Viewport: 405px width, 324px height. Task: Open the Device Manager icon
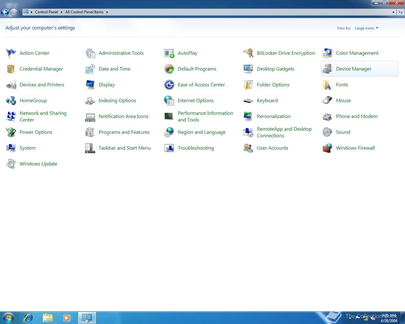click(x=327, y=69)
